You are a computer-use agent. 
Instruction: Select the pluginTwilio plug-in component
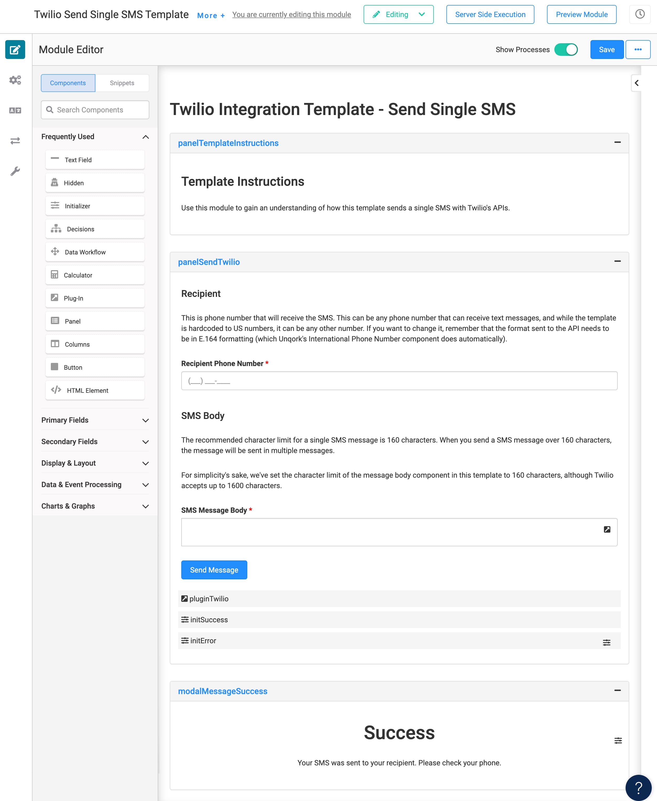tap(399, 599)
